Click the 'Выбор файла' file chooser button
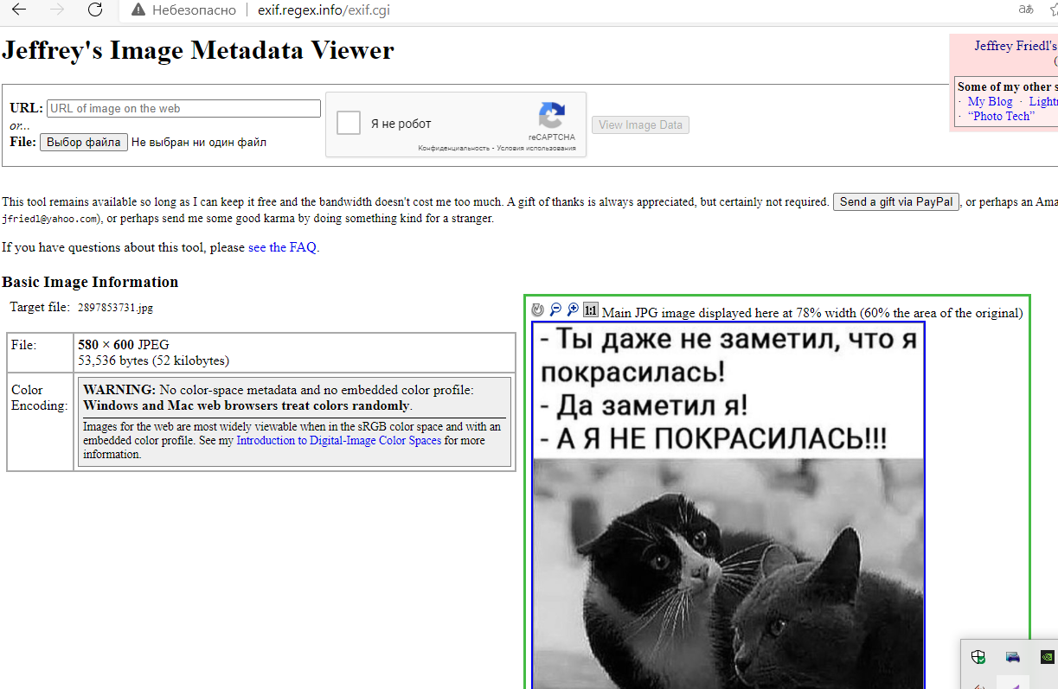This screenshot has height=689, width=1058. coord(84,142)
